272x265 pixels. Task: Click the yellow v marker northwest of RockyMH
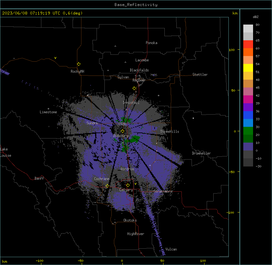[55, 58]
